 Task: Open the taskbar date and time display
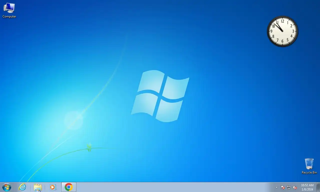[307, 187]
